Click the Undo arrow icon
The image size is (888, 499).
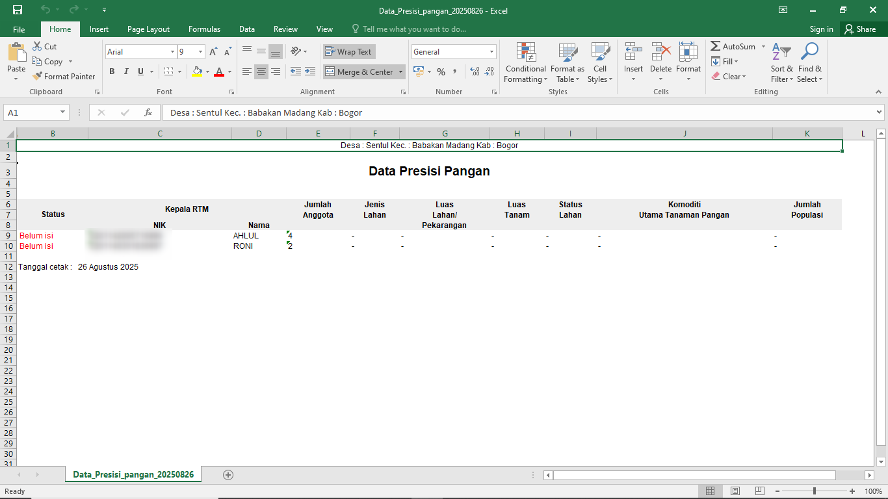tap(45, 10)
